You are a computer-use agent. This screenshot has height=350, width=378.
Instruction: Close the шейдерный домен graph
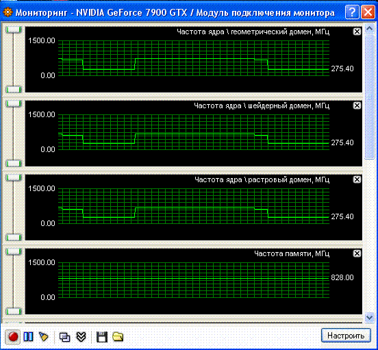pos(357,105)
